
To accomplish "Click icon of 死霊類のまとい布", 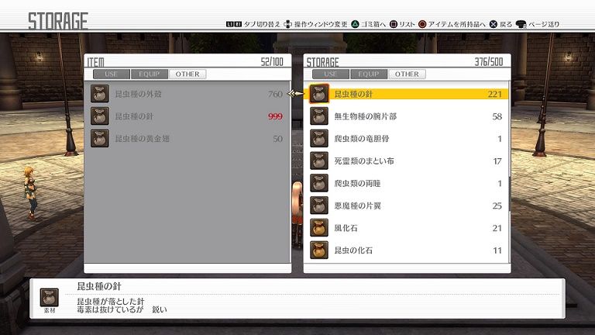I will (319, 161).
